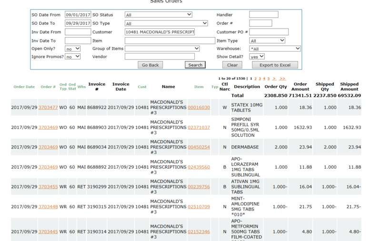The height and width of the screenshot is (241, 381).
Task: Open order 3703455 link
Action: (x=48, y=187)
